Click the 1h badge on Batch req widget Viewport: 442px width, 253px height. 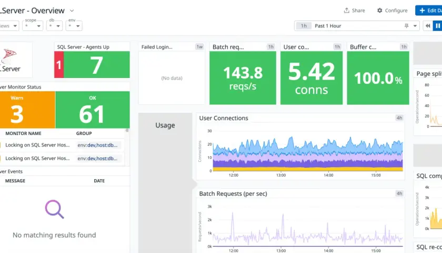tap(271, 47)
